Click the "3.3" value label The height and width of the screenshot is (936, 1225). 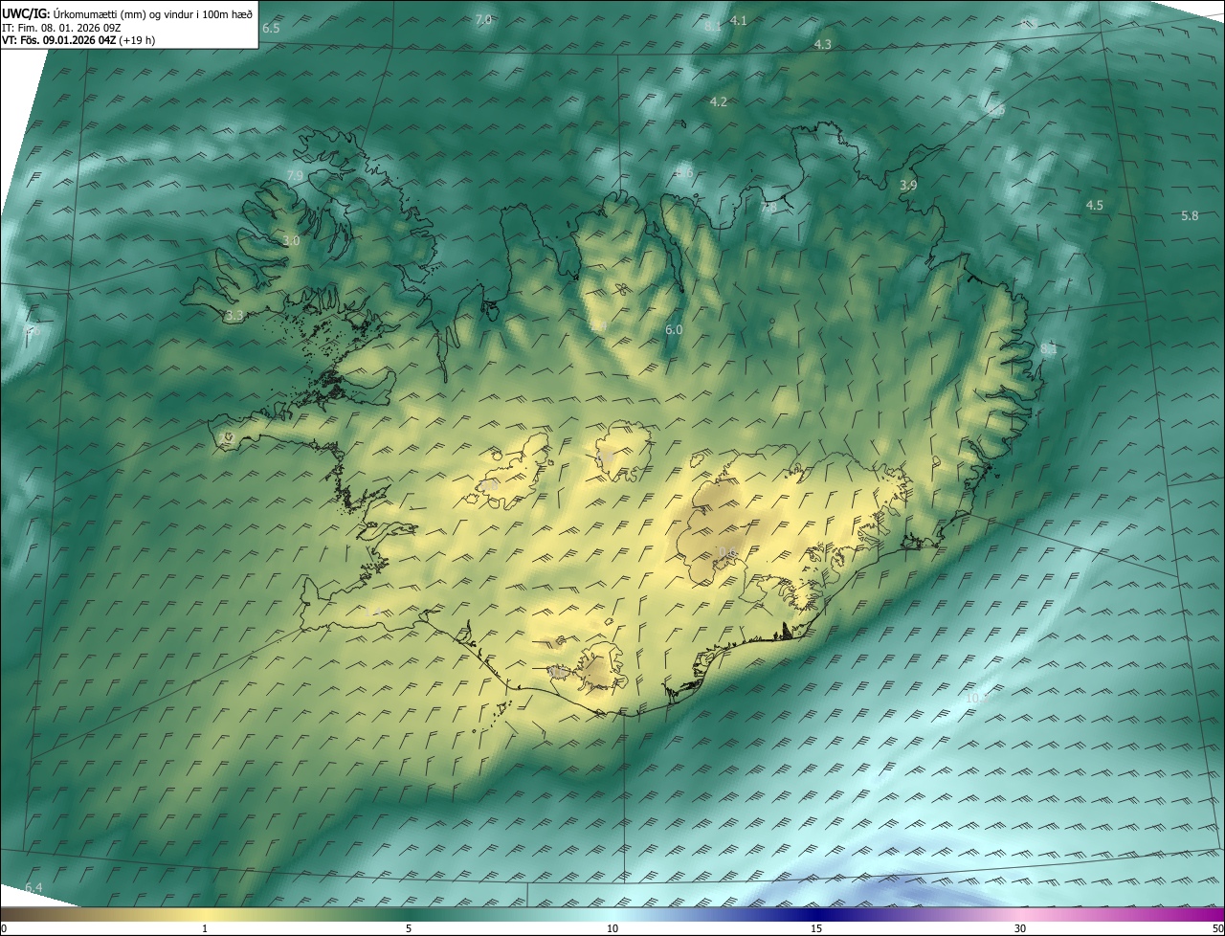tap(234, 315)
